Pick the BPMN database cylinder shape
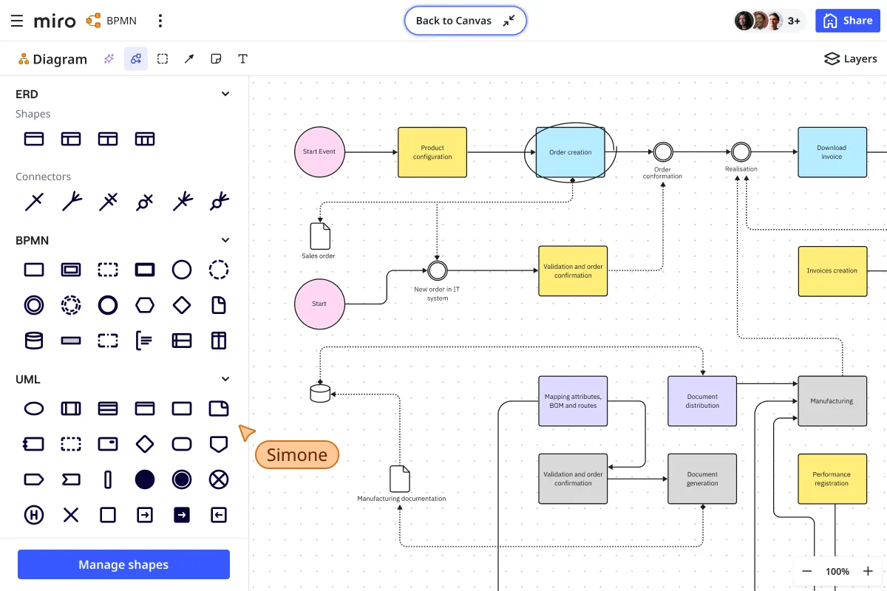The height and width of the screenshot is (591, 887). point(34,341)
